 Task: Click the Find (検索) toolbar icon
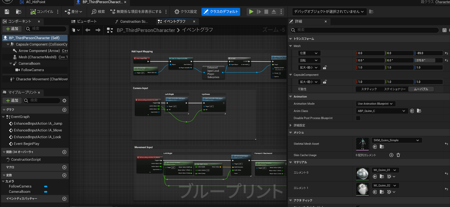[98, 12]
